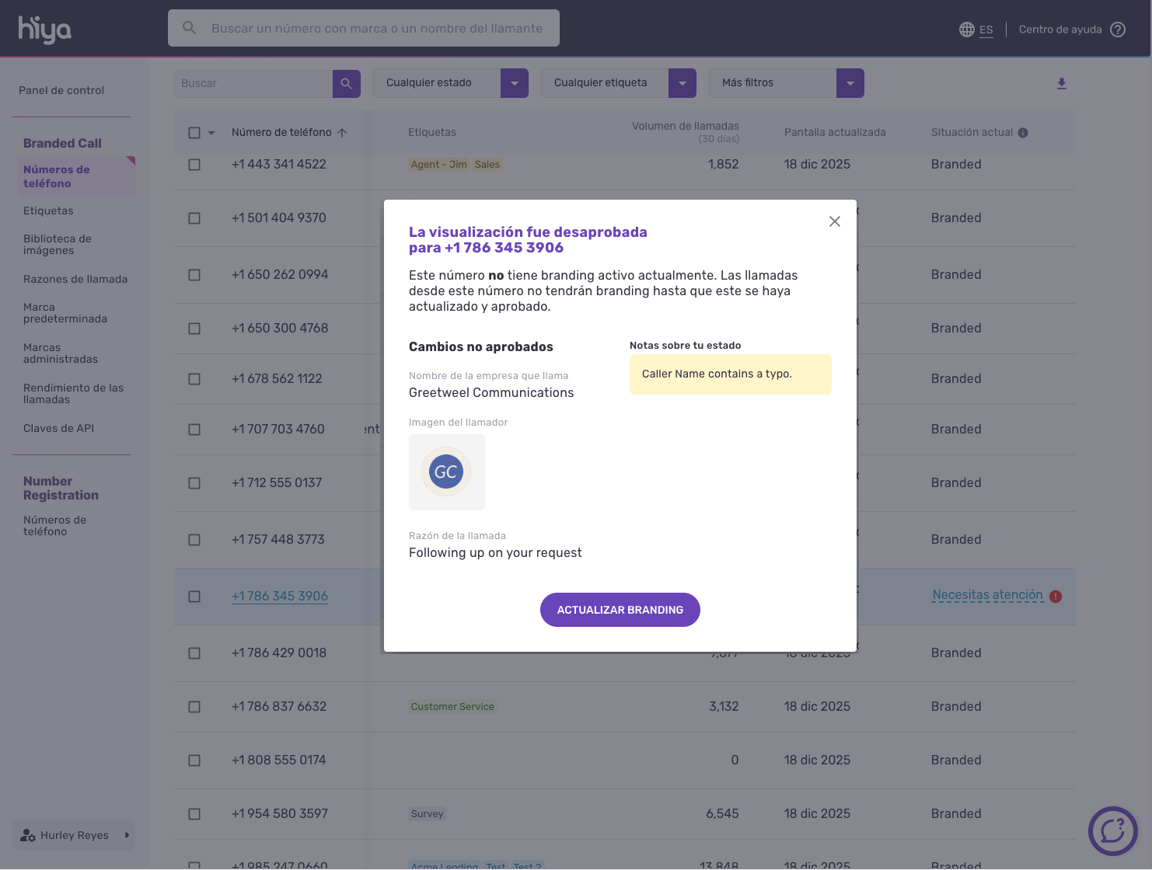Click the GC caller image thumbnail
This screenshot has width=1152, height=870.
[x=446, y=472]
